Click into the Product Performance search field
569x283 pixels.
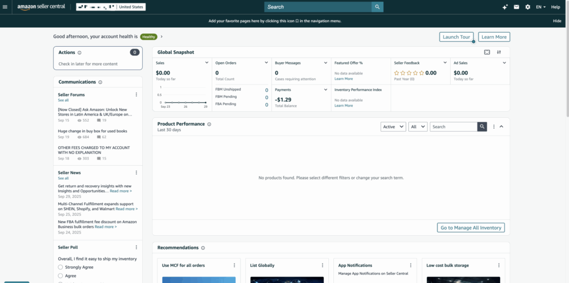point(453,127)
